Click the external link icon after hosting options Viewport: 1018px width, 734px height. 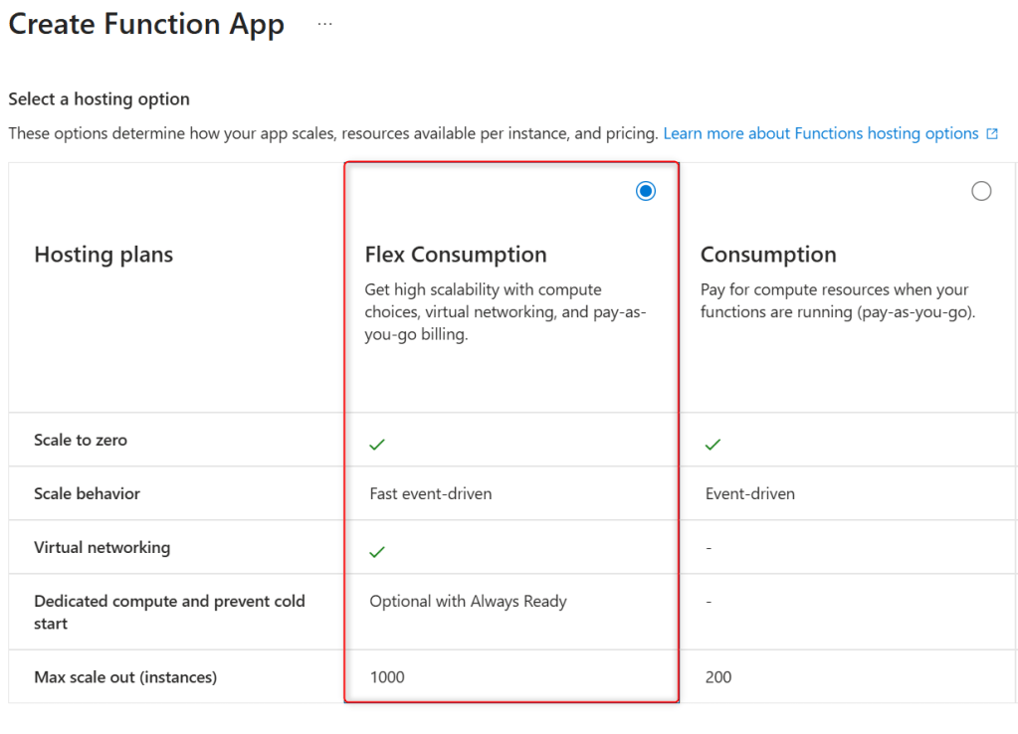[992, 133]
